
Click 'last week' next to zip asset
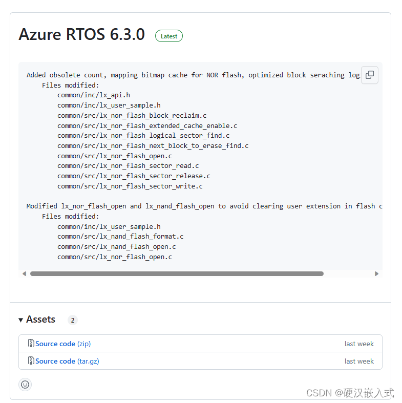click(x=359, y=344)
